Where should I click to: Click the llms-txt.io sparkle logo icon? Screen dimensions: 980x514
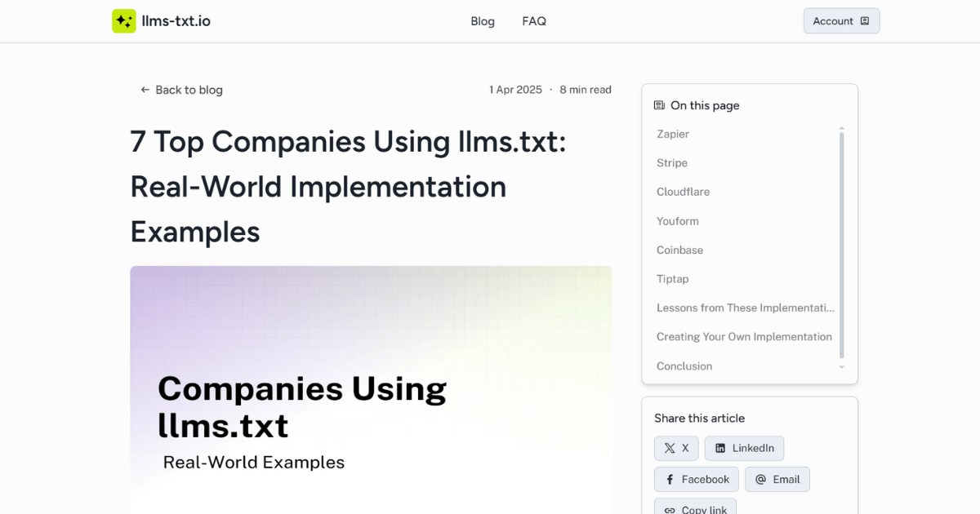coord(124,21)
